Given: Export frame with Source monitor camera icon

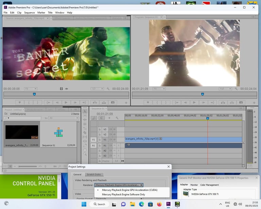Looking at the screenshot, I should (x=113, y=102).
